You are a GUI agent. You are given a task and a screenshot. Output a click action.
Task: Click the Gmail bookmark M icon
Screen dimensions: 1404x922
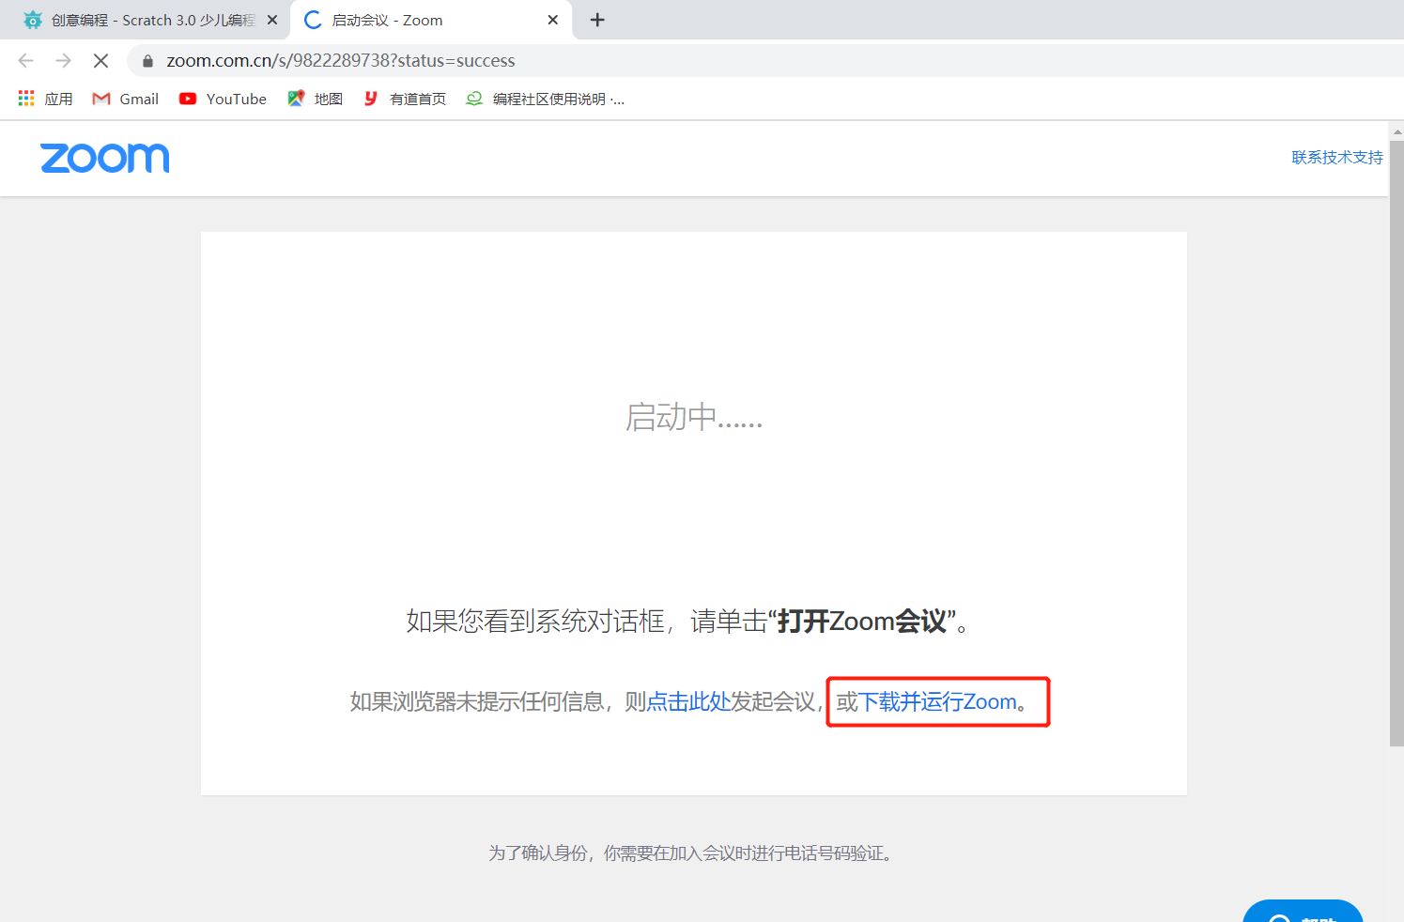101,99
